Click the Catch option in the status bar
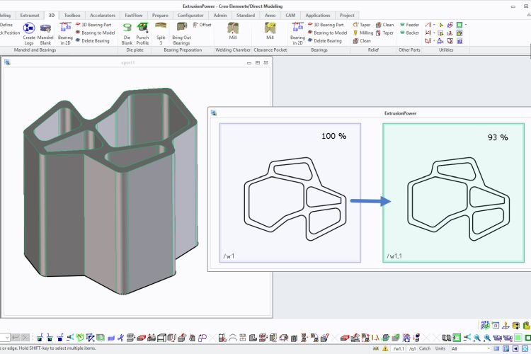 tap(425, 348)
